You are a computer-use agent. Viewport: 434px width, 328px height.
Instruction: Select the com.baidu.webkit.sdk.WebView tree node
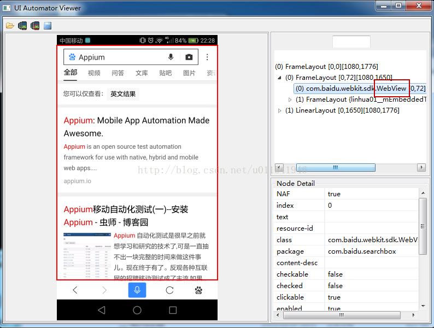pos(360,89)
